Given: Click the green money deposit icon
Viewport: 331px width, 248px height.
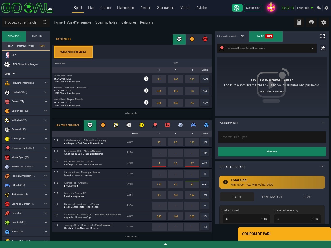Looking at the screenshot, I should [237, 8].
